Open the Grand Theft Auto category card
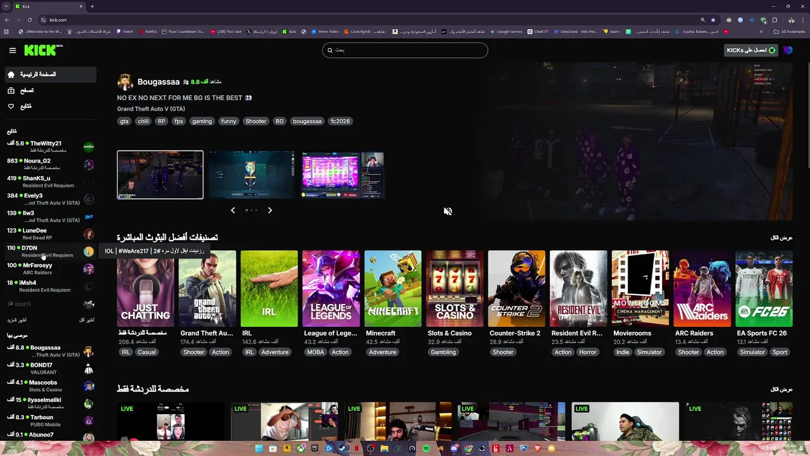This screenshot has width=810, height=456. tap(207, 289)
